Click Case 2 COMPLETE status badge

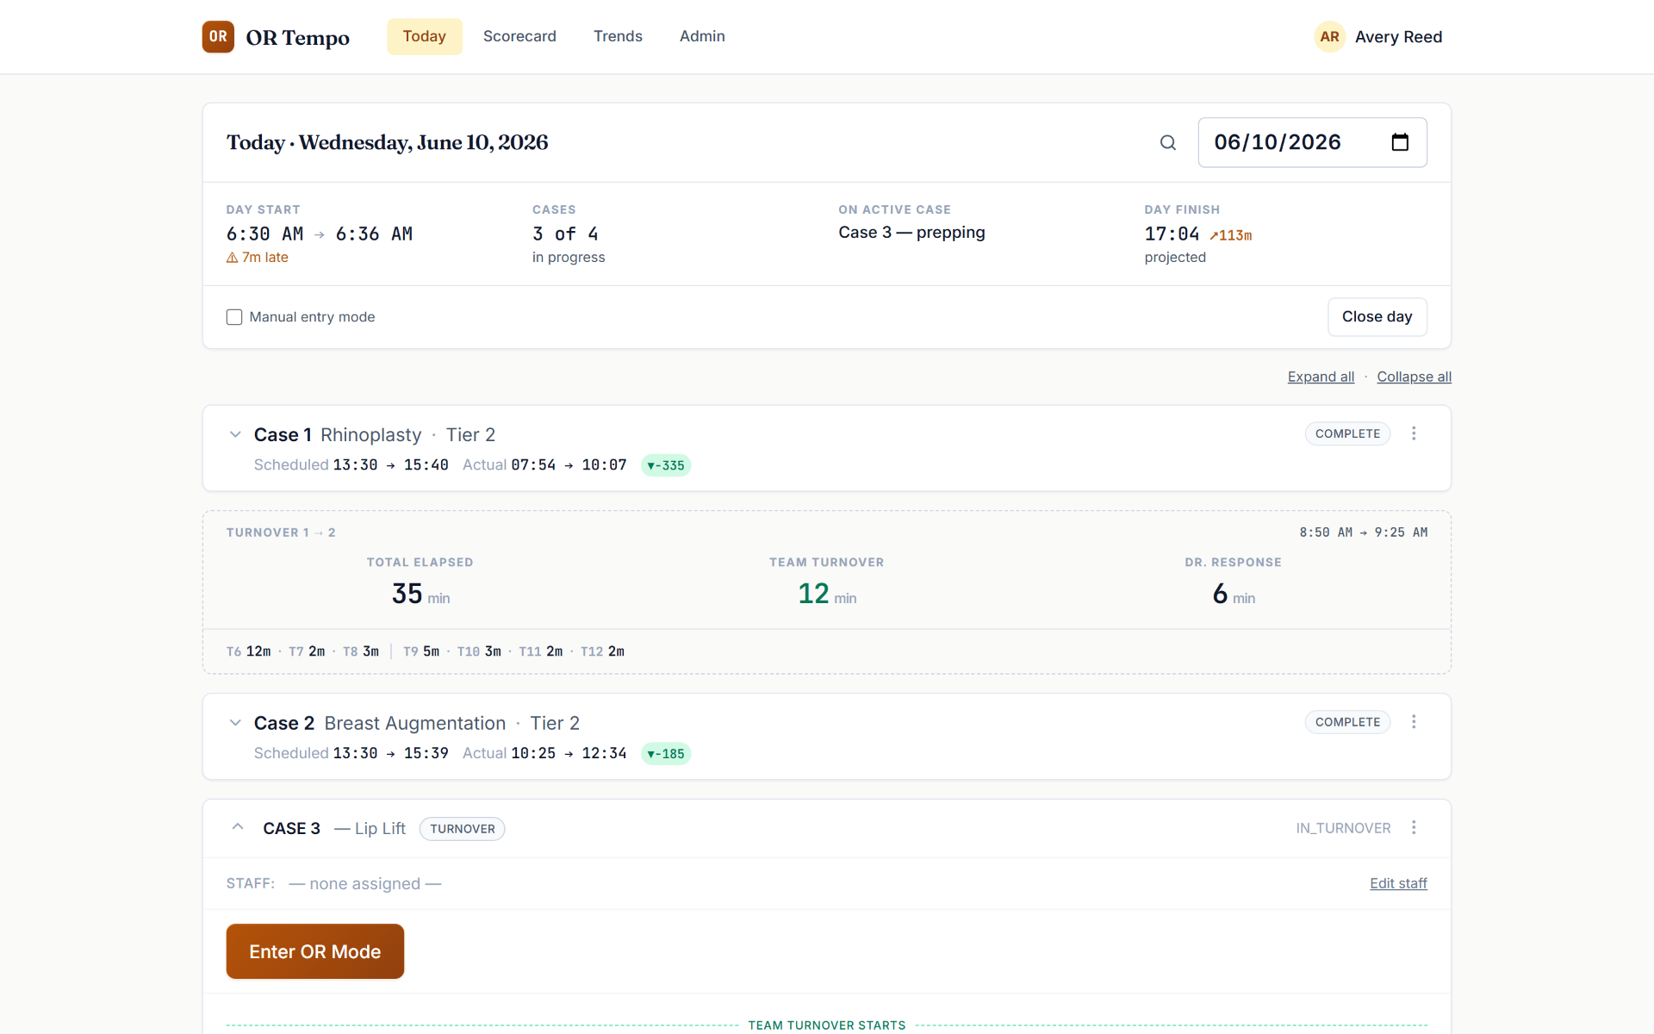[1347, 722]
